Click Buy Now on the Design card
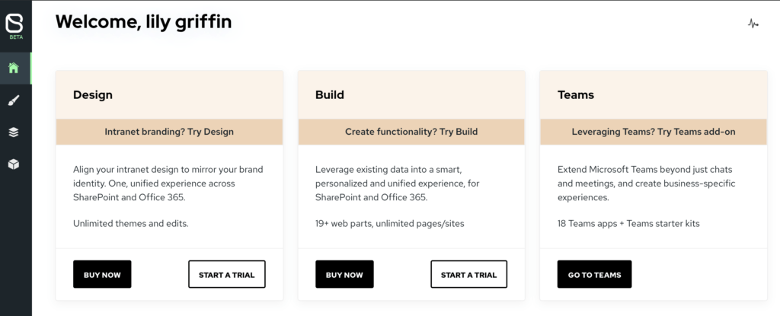Screen dimensions: 780x316 point(102,274)
